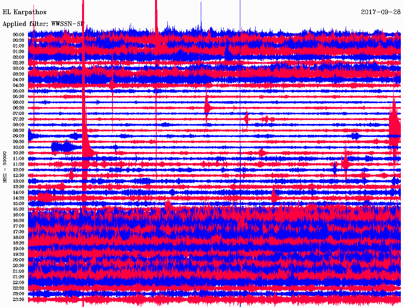Click the HHZ - 50000 axis label
Viewport: 404px width, 307px height.
(5, 166)
